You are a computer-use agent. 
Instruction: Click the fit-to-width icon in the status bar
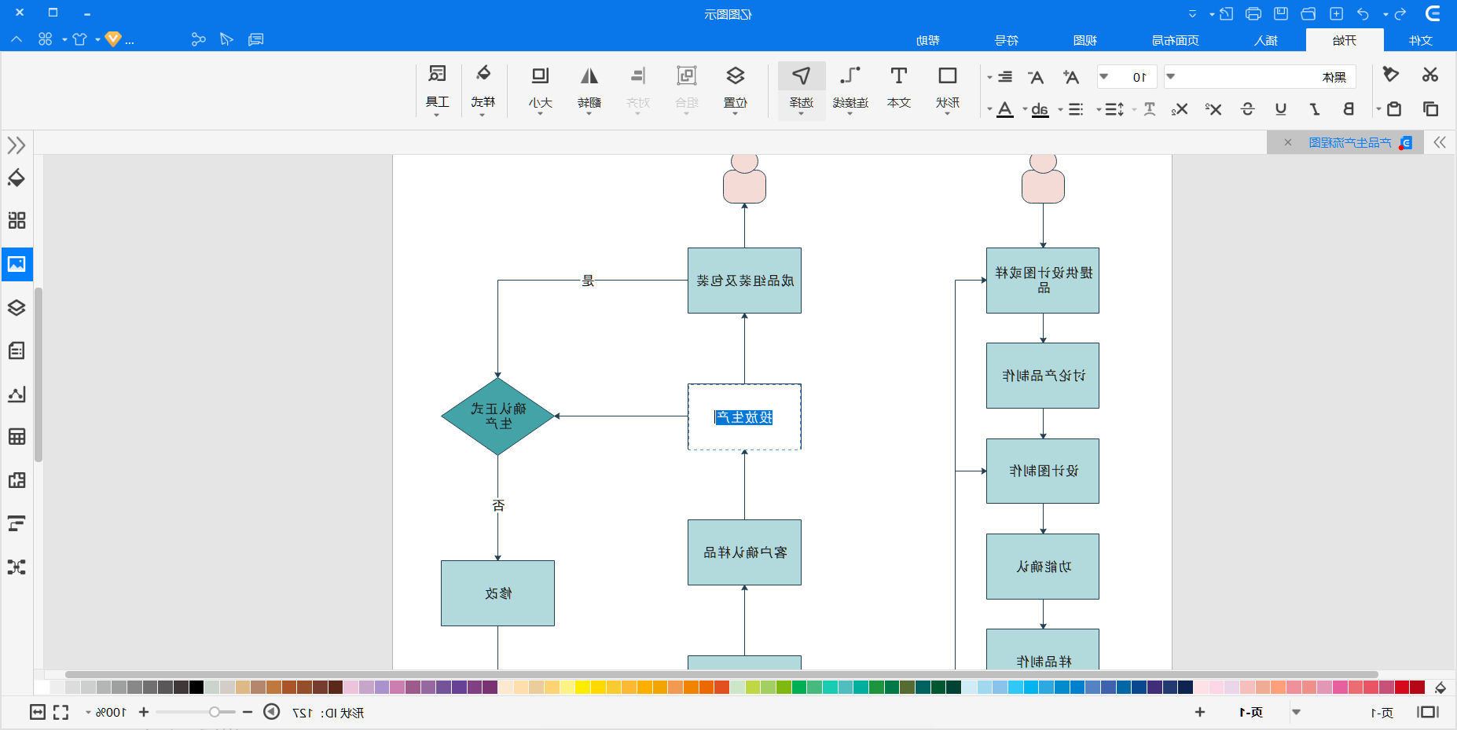(38, 712)
